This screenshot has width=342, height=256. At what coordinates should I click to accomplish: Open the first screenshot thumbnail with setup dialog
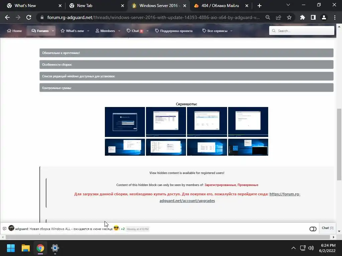pos(125,122)
